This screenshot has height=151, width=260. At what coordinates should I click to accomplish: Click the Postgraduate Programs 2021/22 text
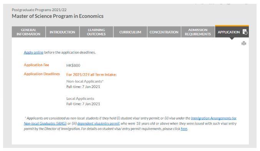(x=39, y=10)
